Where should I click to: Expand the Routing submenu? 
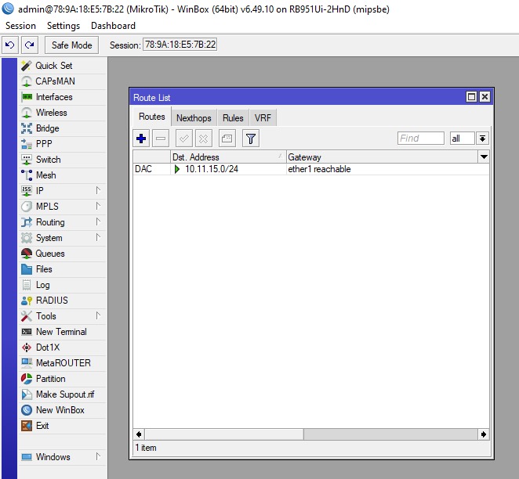(x=62, y=222)
